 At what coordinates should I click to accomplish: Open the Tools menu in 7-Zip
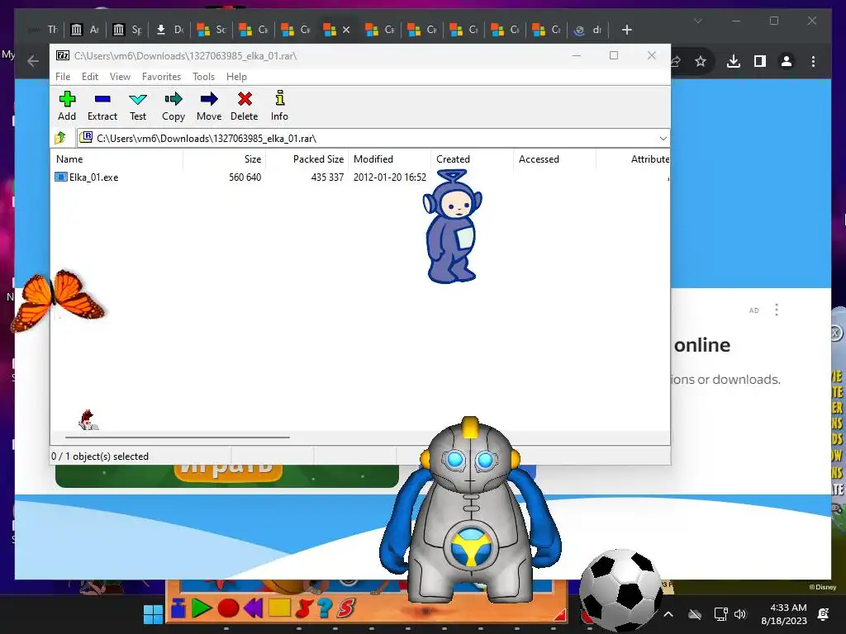click(x=203, y=77)
